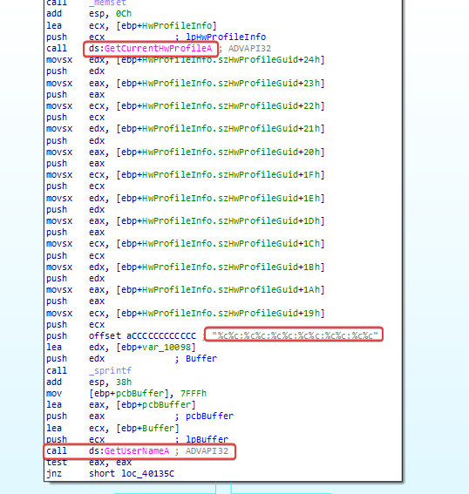Click the lpBuffer comment label
The width and height of the screenshot is (469, 494).
[207, 439]
